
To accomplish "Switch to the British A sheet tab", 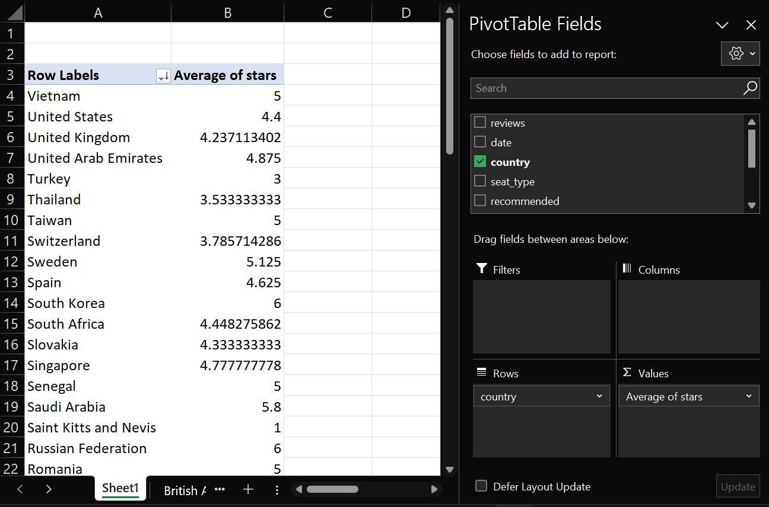I will click(185, 490).
